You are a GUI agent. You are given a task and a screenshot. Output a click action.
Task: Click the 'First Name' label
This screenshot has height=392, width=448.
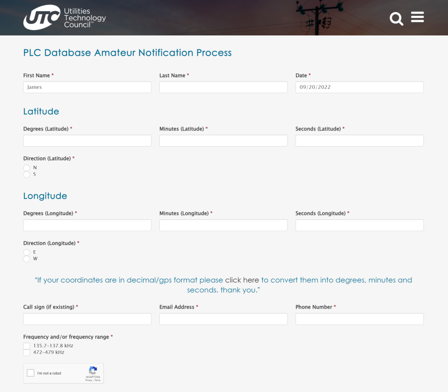click(x=37, y=75)
